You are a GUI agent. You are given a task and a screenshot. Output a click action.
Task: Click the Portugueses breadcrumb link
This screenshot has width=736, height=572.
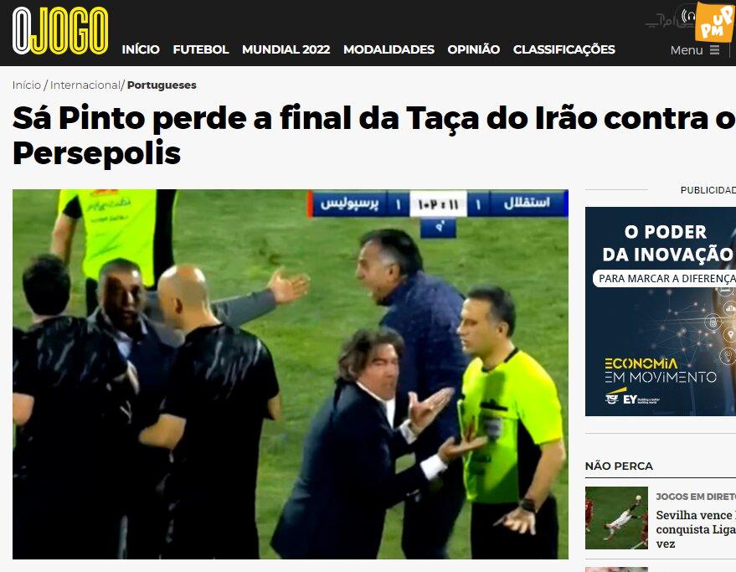162,85
